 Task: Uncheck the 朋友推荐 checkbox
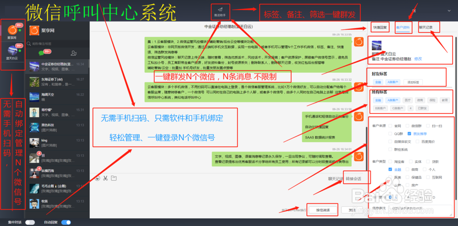(409, 134)
